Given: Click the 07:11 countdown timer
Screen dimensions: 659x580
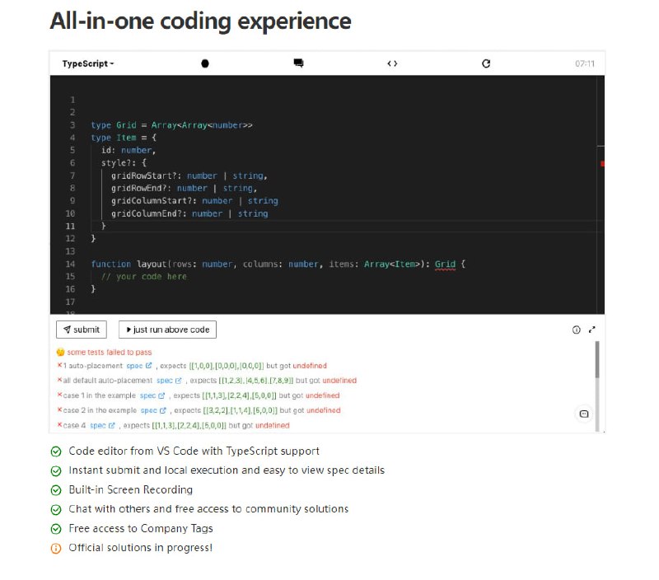Looking at the screenshot, I should coord(587,63).
